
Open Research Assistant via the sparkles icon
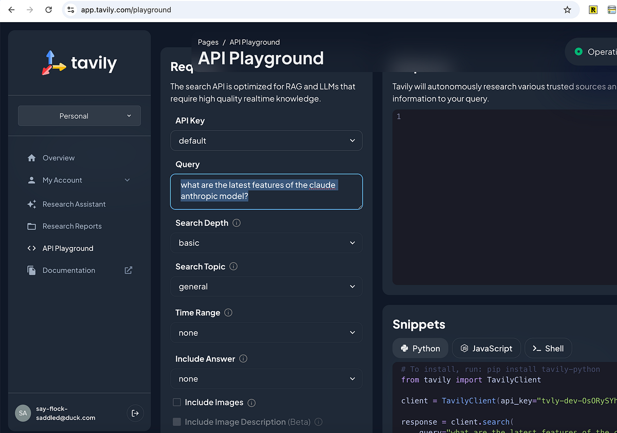31,204
